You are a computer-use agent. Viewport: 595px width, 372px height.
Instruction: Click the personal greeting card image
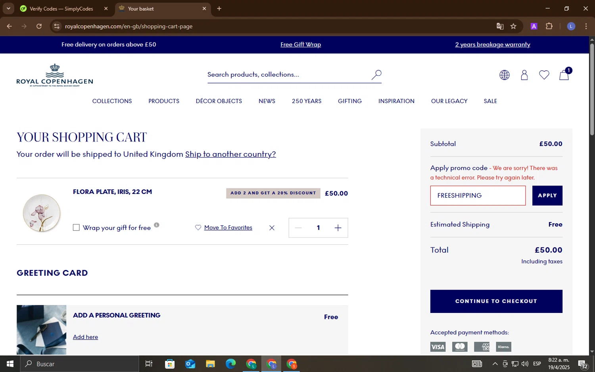tap(41, 330)
